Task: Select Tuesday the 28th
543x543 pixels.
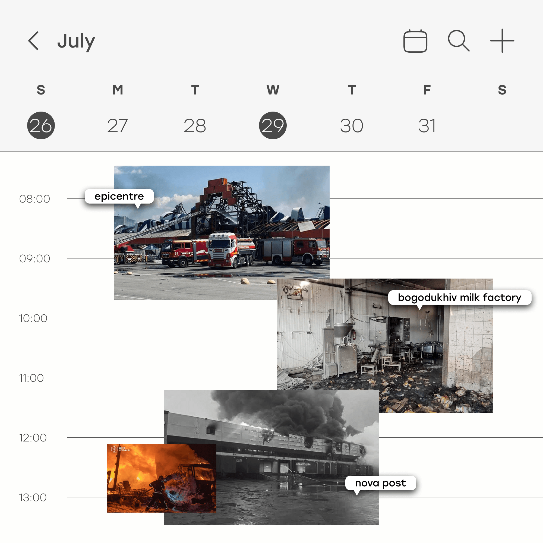Action: (195, 126)
